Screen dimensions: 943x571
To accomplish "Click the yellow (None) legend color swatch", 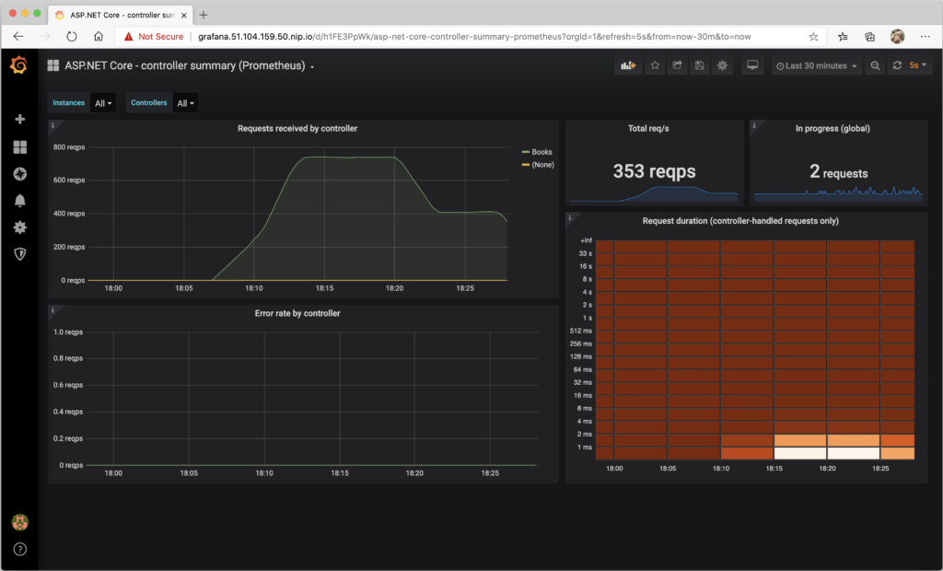I will coord(526,165).
